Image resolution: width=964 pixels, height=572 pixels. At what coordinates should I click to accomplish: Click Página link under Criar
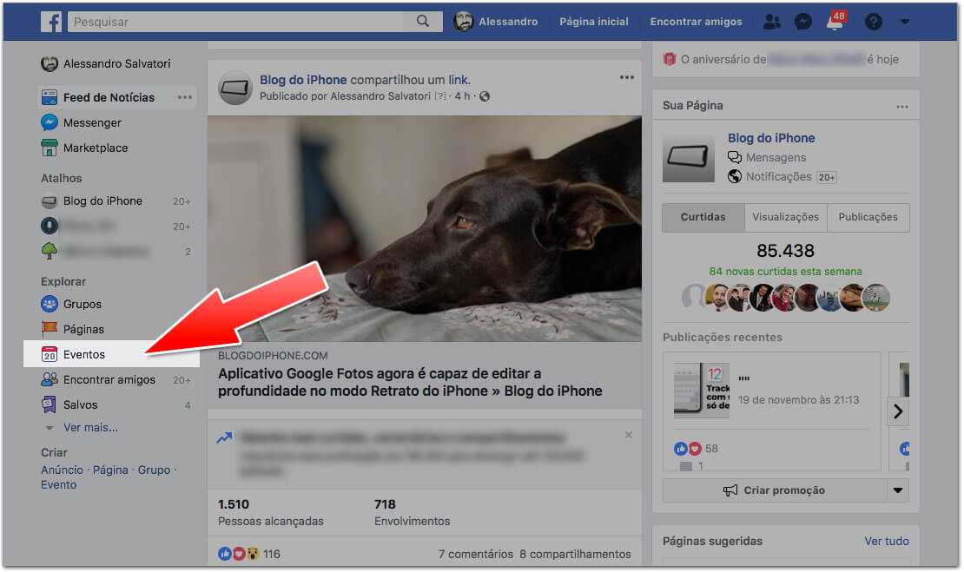point(110,470)
